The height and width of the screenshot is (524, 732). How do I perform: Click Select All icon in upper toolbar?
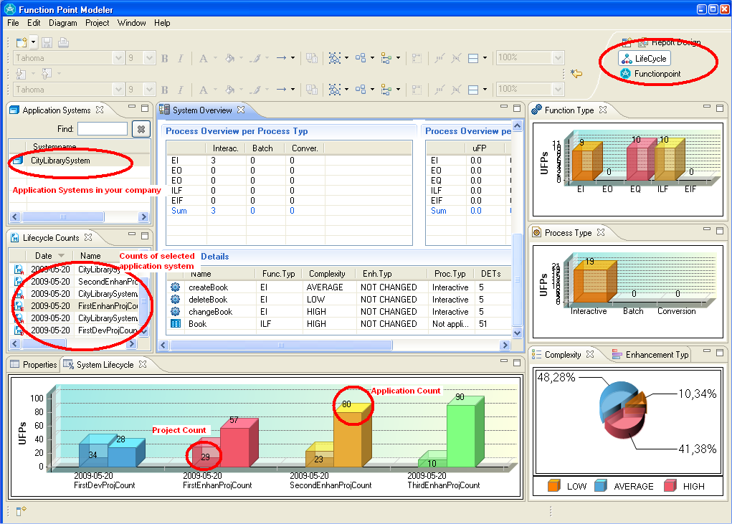tap(335, 58)
